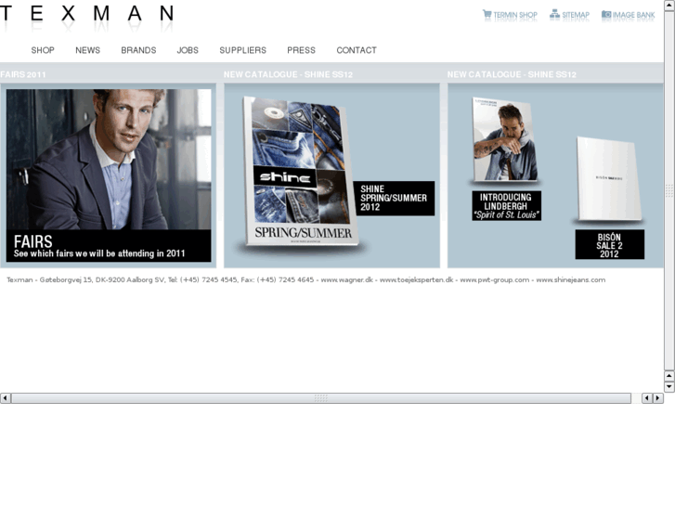The width and height of the screenshot is (675, 506).
Task: Click the horizontal scrollbar thumb
Action: pos(321,398)
